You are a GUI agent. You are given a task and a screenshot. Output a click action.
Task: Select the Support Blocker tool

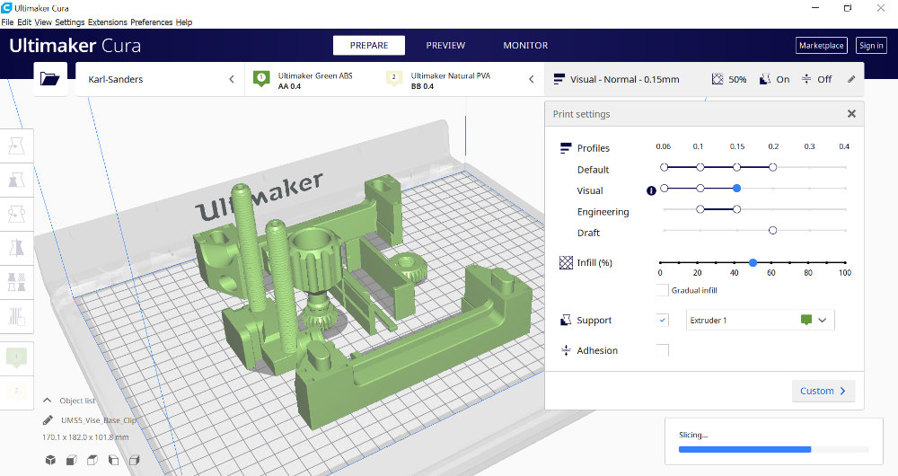click(16, 316)
